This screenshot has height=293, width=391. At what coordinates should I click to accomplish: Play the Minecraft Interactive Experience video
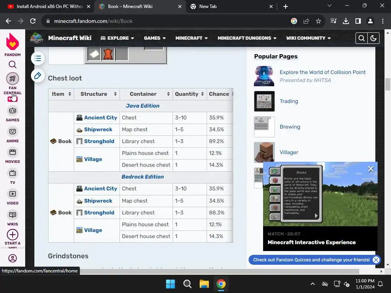[x=320, y=194]
